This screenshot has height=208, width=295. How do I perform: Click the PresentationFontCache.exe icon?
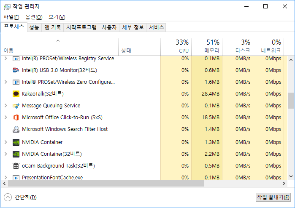pos(16,177)
